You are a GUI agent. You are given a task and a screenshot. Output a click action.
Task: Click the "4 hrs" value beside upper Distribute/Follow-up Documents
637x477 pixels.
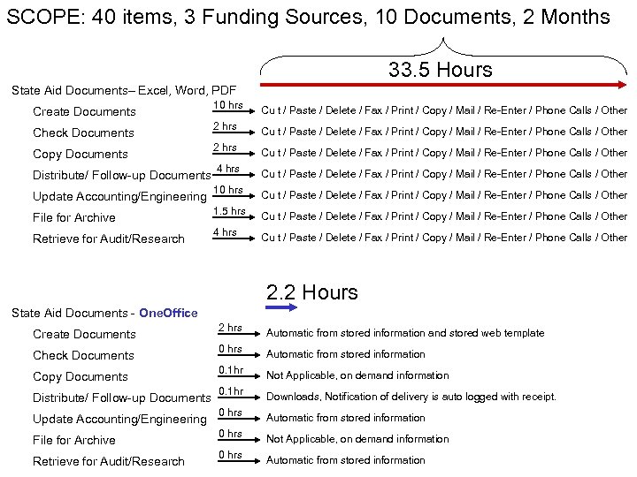tap(227, 169)
